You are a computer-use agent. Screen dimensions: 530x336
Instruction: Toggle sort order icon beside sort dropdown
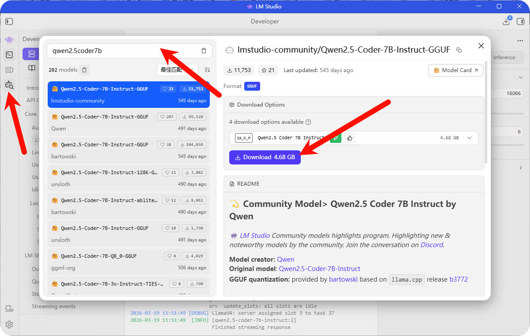pyautogui.click(x=207, y=70)
